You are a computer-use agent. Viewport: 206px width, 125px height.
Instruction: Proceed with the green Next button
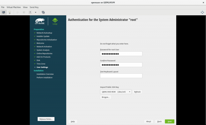[x=170, y=122]
